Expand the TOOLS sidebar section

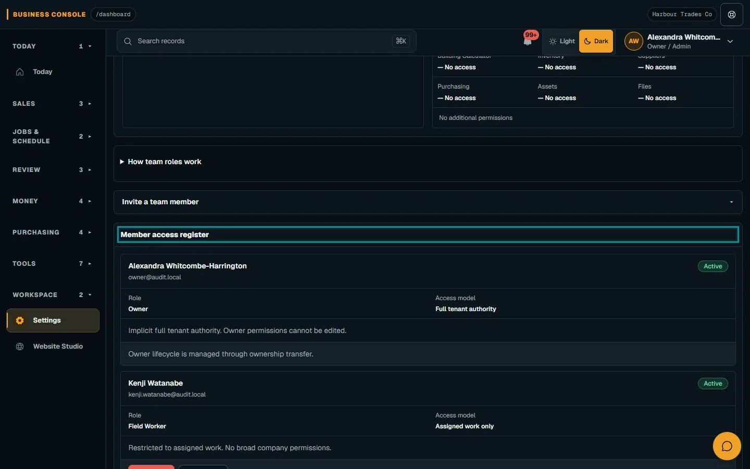pos(52,264)
